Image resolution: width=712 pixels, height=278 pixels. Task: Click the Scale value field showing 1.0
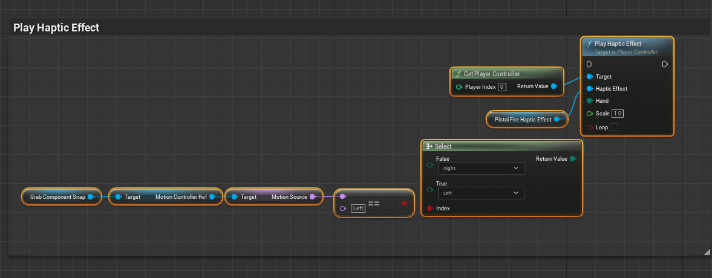coord(618,114)
